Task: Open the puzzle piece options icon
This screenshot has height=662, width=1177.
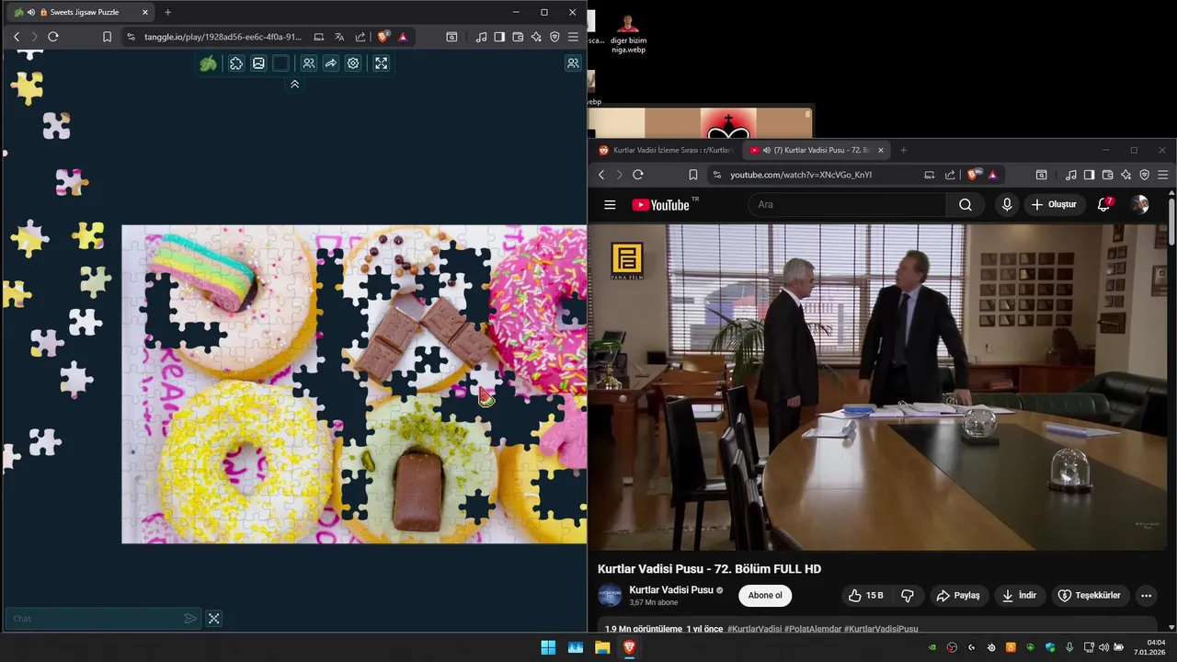Action: pyautogui.click(x=236, y=63)
